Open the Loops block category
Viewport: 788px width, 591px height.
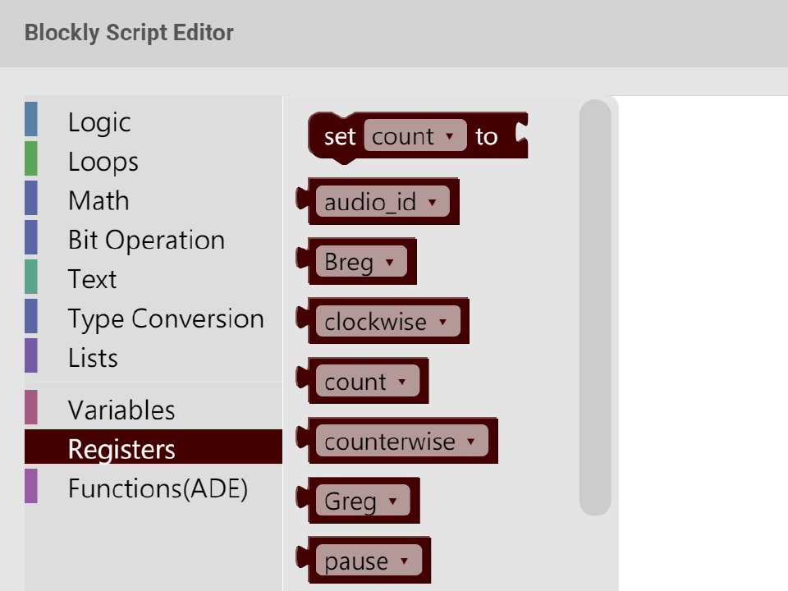click(103, 162)
